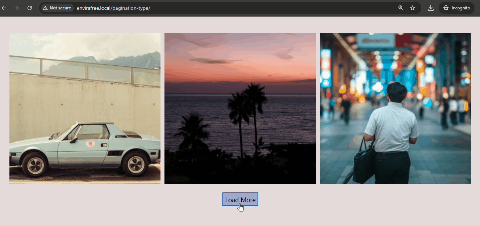Click the car's front wheel in photo
Image resolution: width=480 pixels, height=226 pixels.
pos(34,164)
